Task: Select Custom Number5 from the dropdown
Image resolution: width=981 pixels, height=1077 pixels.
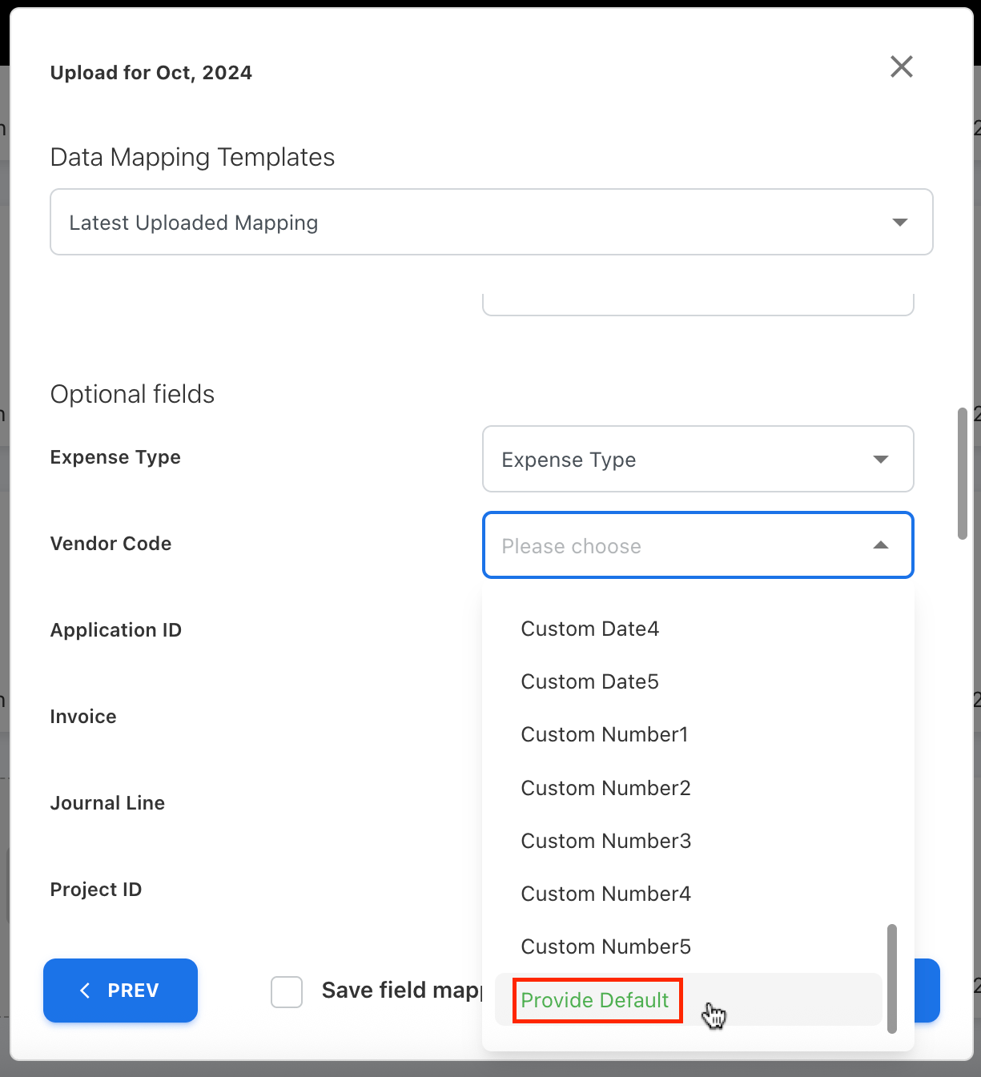Action: (605, 946)
